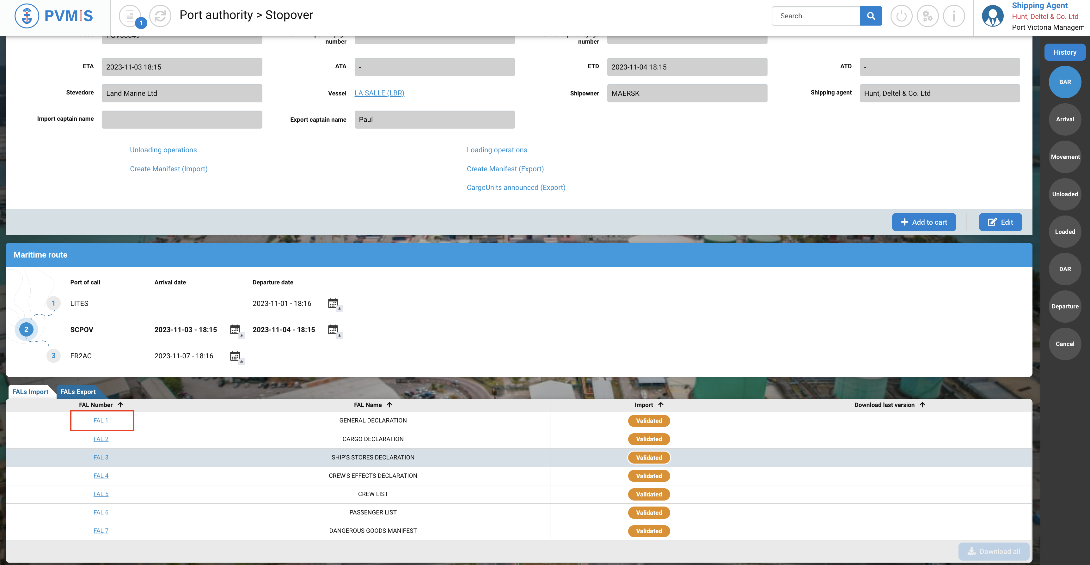The width and height of the screenshot is (1090, 565).
Task: Select the Arrival status step circle
Action: (x=1065, y=119)
